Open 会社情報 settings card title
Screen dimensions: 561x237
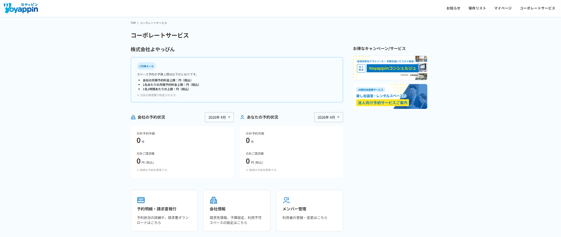pyautogui.click(x=217, y=209)
